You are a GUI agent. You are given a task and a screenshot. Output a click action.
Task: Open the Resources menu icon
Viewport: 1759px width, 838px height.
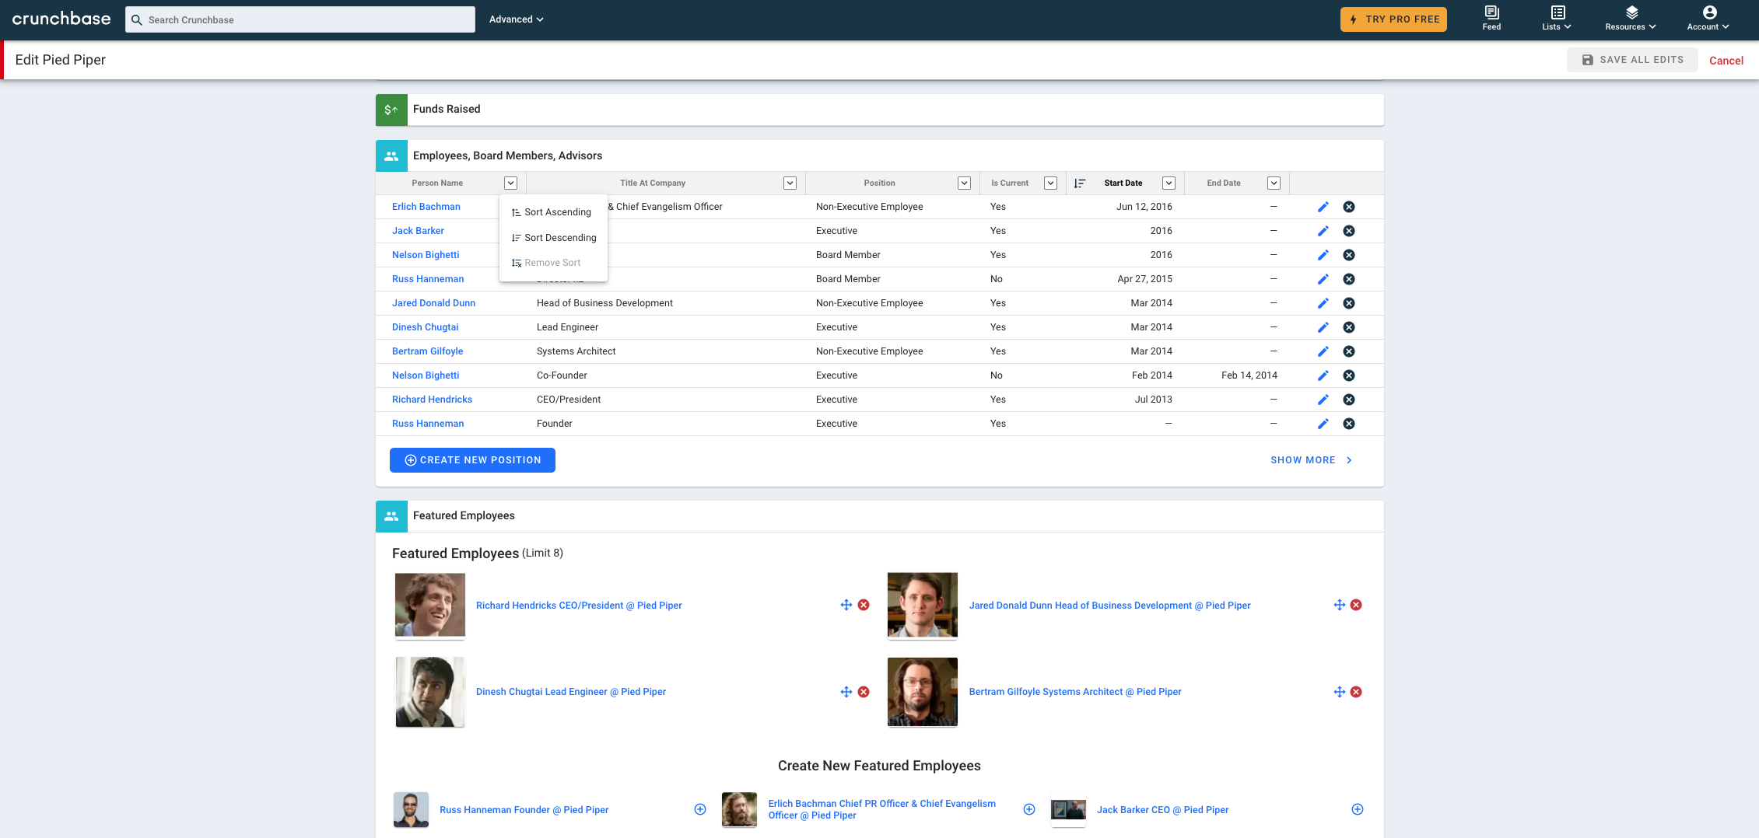(1631, 12)
